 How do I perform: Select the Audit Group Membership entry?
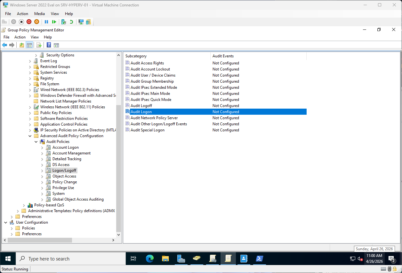click(x=152, y=81)
